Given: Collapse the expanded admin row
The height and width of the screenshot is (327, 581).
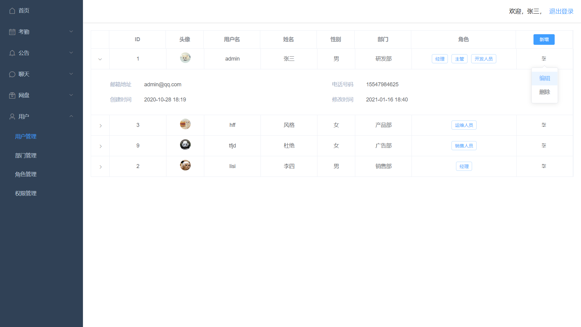Looking at the screenshot, I should point(100,59).
